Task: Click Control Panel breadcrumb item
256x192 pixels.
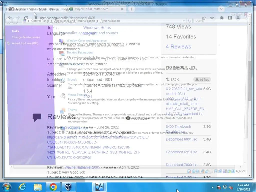Action: [x=40, y=21]
